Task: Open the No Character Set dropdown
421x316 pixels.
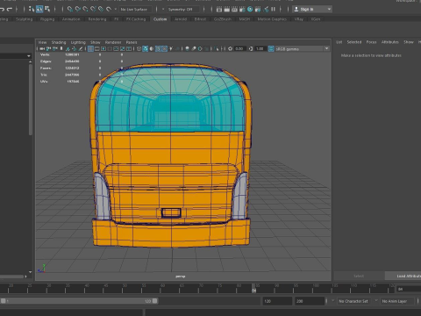Action: pyautogui.click(x=353, y=301)
